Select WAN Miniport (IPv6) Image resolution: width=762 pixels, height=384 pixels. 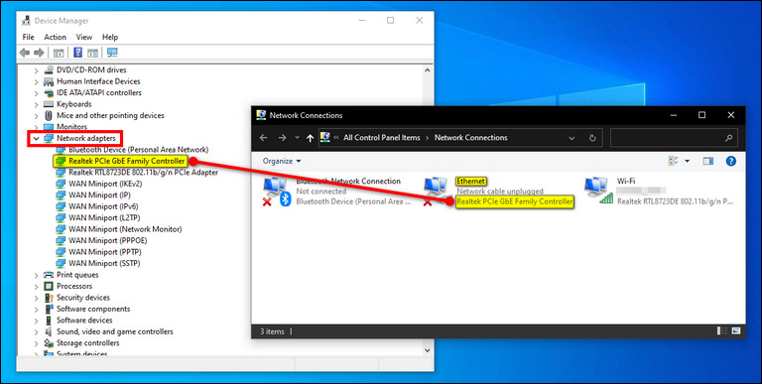103,206
